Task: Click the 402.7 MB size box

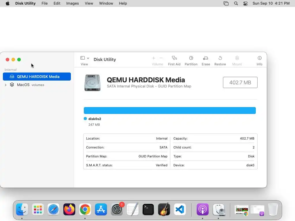Action: click(240, 83)
